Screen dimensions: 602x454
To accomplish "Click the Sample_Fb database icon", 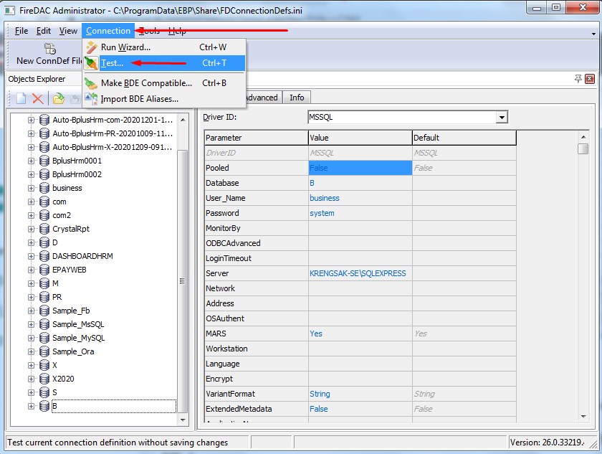I will [44, 311].
